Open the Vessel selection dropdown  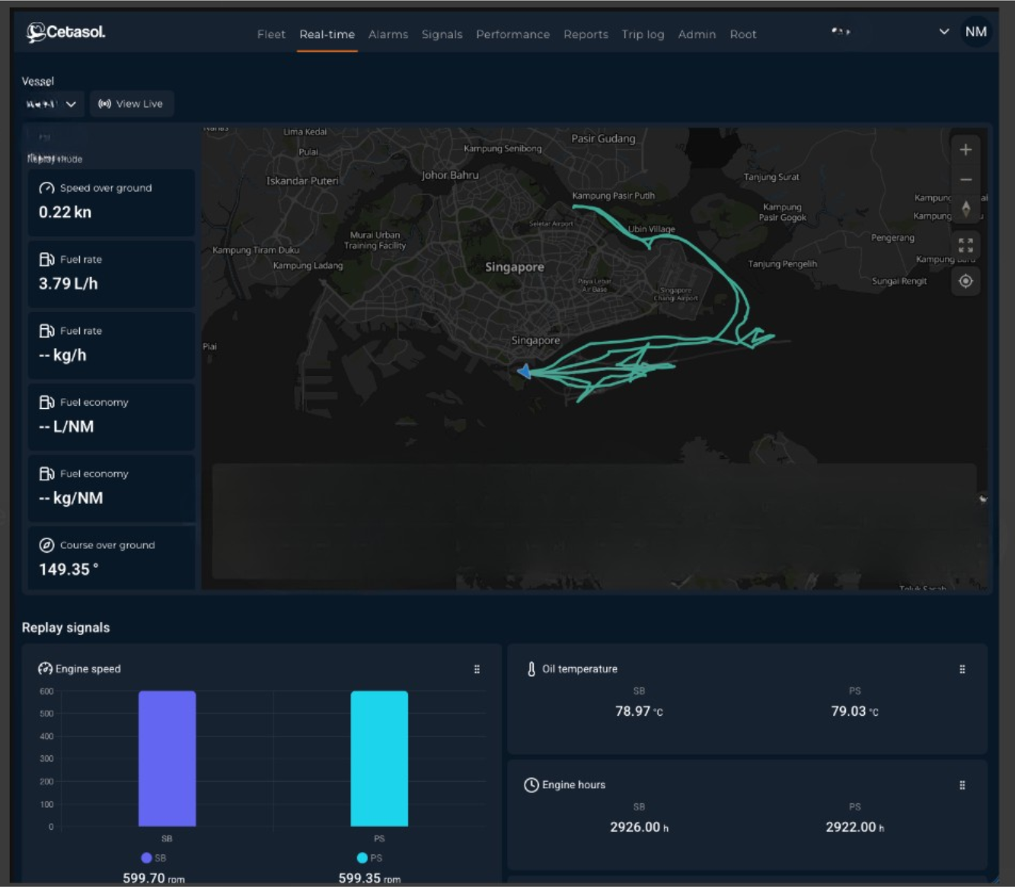pyautogui.click(x=52, y=104)
